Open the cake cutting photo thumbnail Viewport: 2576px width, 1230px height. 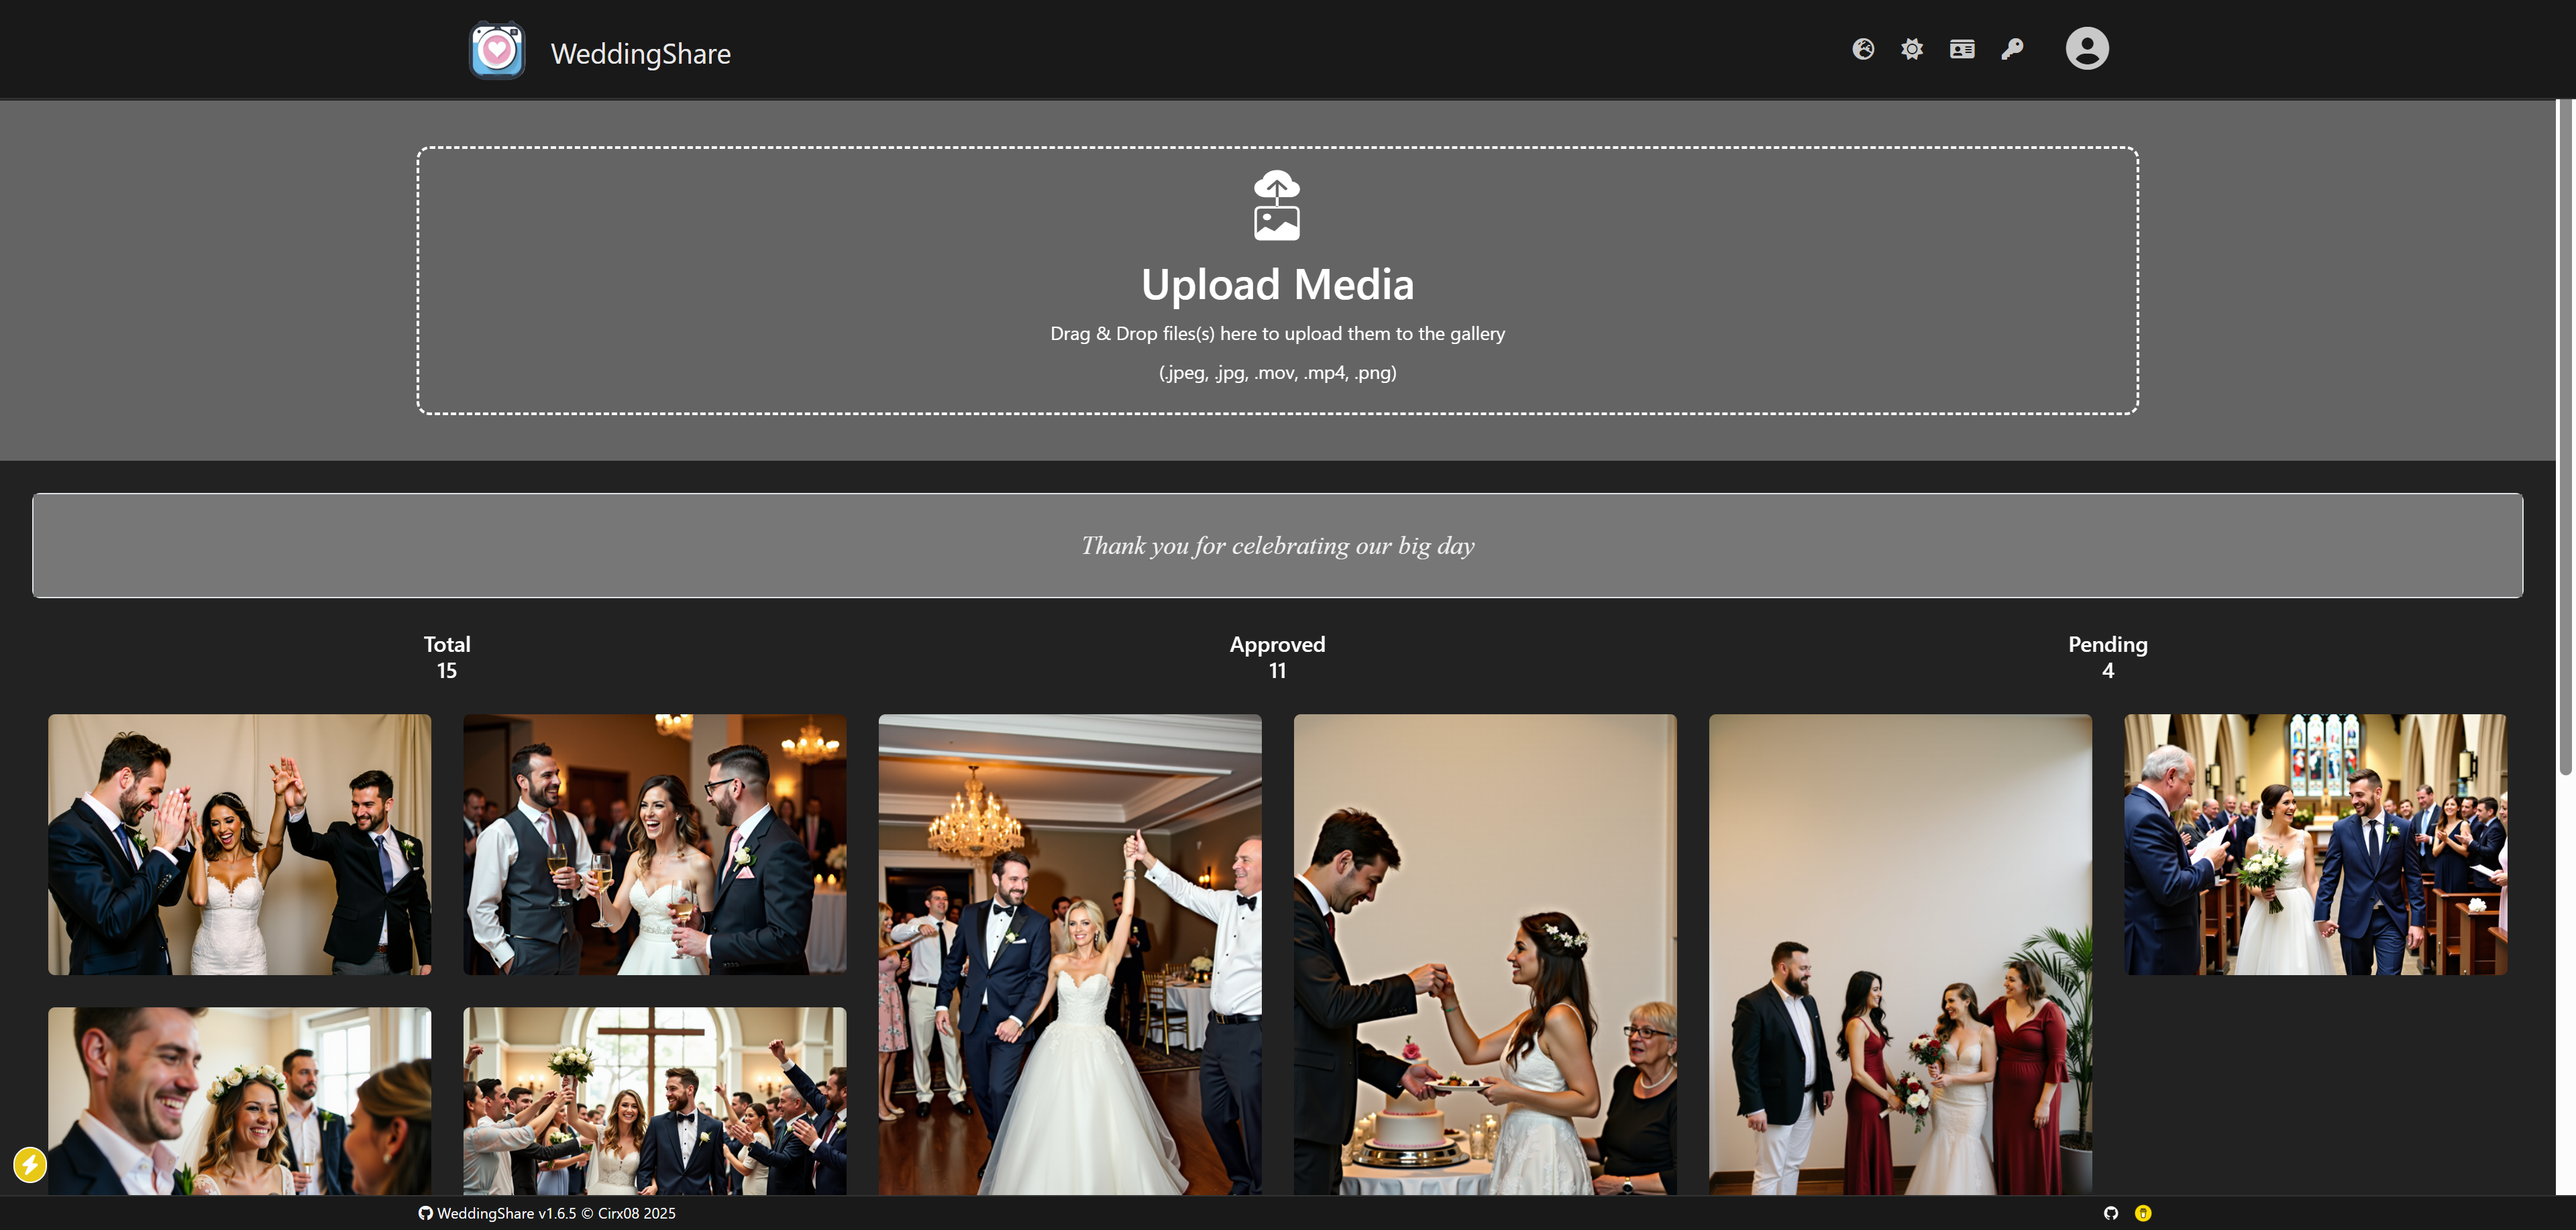1484,954
